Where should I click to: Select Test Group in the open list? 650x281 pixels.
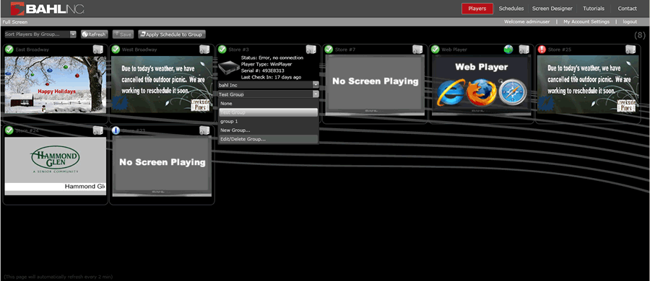(x=268, y=112)
